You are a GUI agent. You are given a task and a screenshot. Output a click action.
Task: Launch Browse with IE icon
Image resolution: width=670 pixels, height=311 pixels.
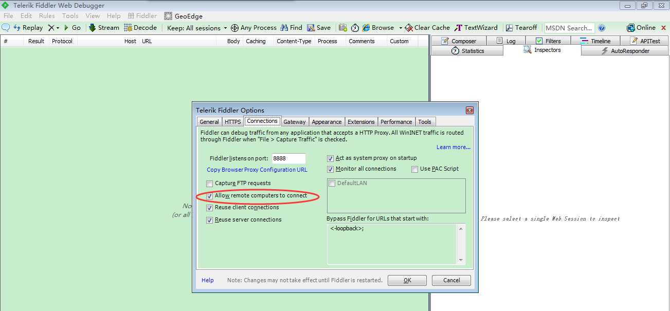tap(378, 28)
